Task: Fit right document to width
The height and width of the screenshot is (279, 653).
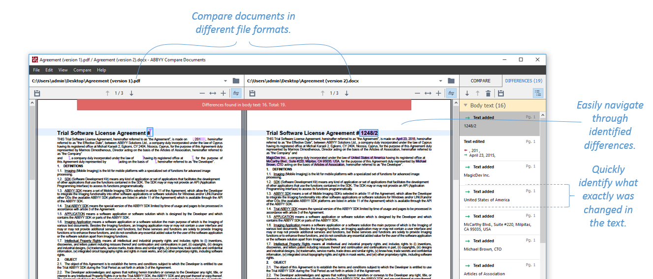Action: 428,93
